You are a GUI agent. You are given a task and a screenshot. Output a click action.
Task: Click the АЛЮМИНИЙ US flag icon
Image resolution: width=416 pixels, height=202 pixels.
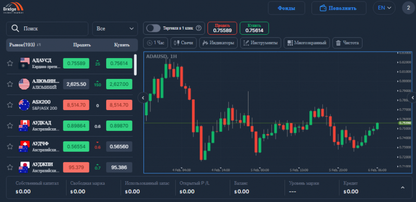(x=24, y=84)
